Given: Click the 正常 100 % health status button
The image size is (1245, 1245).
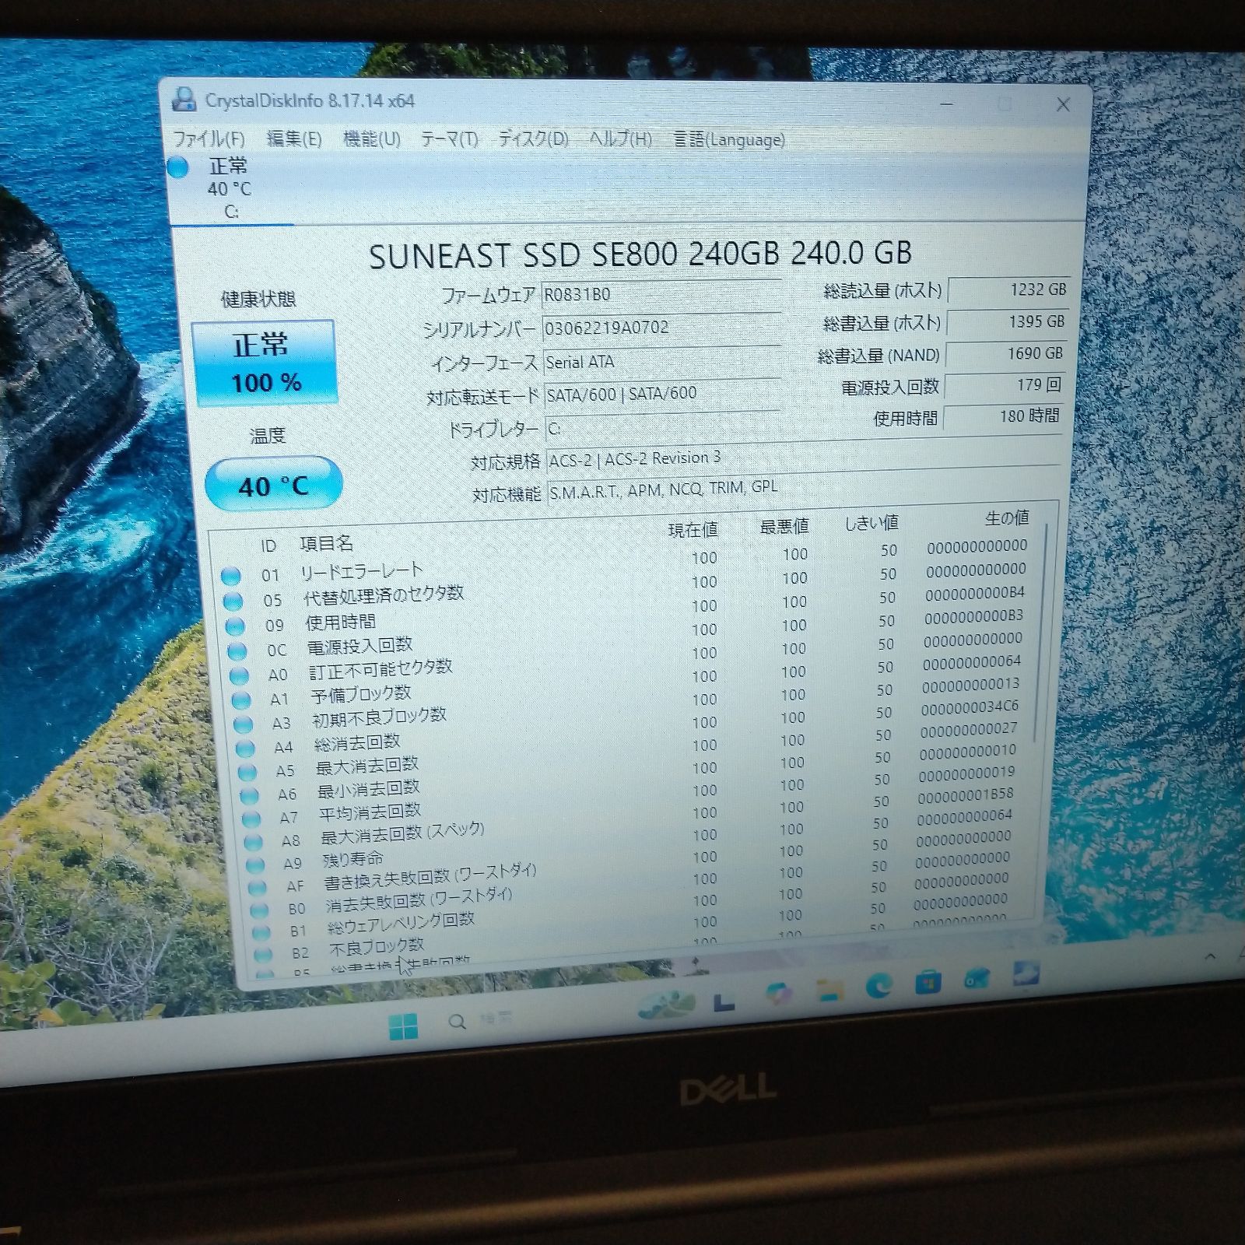Looking at the screenshot, I should tap(265, 363).
